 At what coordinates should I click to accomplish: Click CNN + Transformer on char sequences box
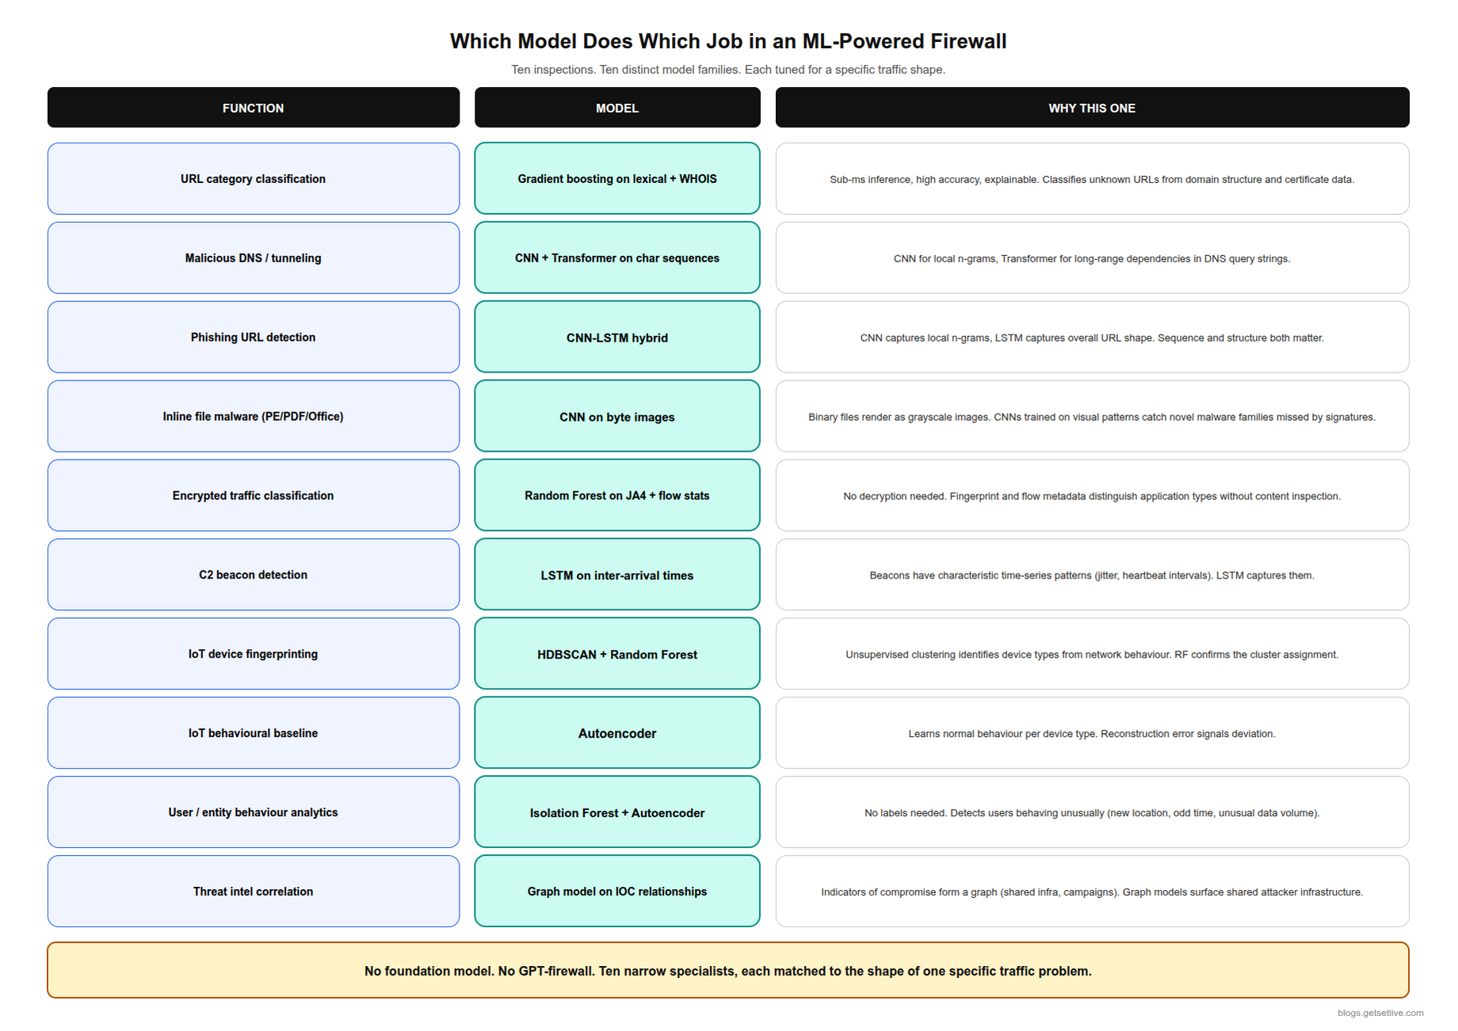pos(617,258)
